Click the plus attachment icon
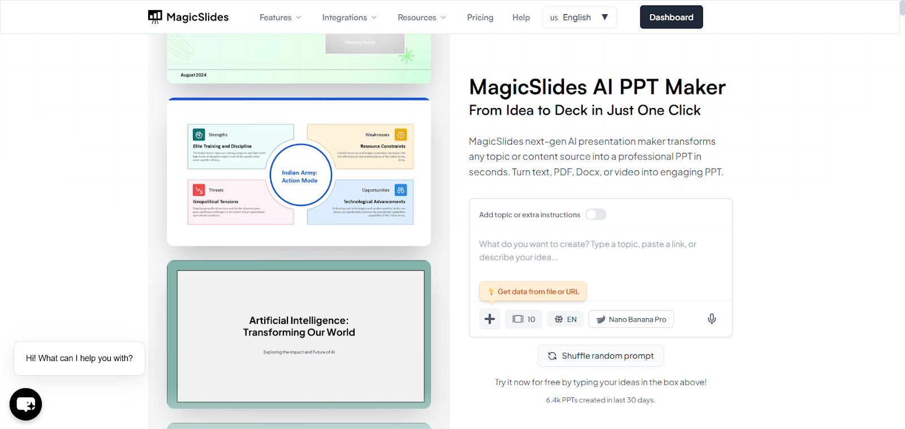The width and height of the screenshot is (905, 429). tap(490, 319)
